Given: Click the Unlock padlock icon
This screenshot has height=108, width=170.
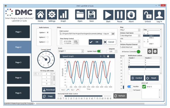Looking at the screenshot, I should [x=148, y=15].
